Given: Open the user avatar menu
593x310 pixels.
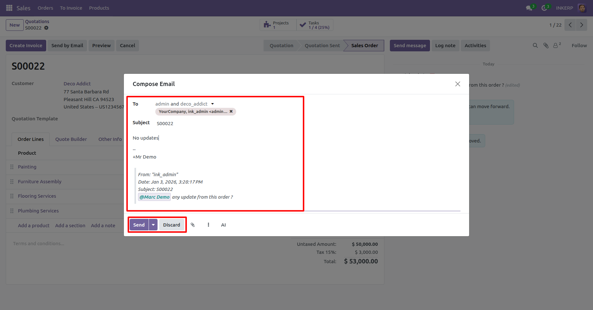Looking at the screenshot, I should (582, 8).
